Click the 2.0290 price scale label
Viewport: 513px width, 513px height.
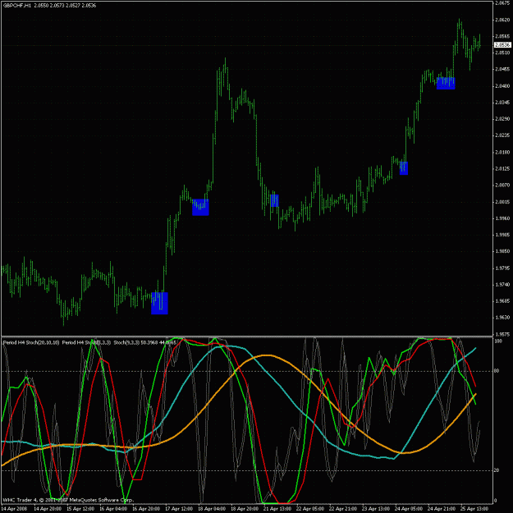pyautogui.click(x=502, y=119)
